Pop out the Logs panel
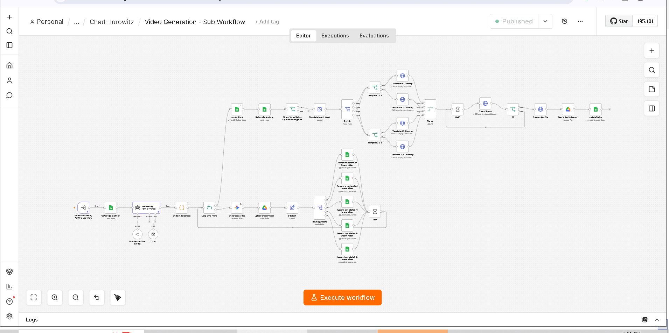 [644, 319]
